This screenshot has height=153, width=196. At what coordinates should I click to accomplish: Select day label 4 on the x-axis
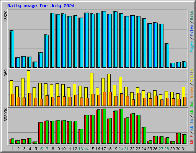tap(30, 149)
